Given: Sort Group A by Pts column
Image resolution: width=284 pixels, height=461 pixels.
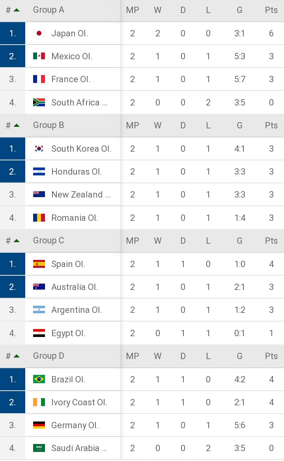Looking at the screenshot, I should [x=271, y=10].
